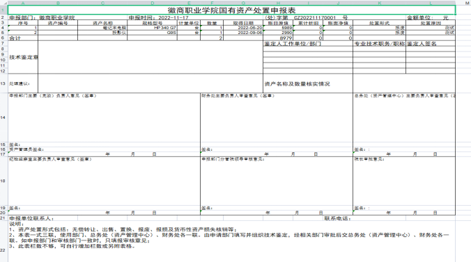Select the 2022-06-20 acquisition date cell
The image size is (471, 262).
click(243, 28)
